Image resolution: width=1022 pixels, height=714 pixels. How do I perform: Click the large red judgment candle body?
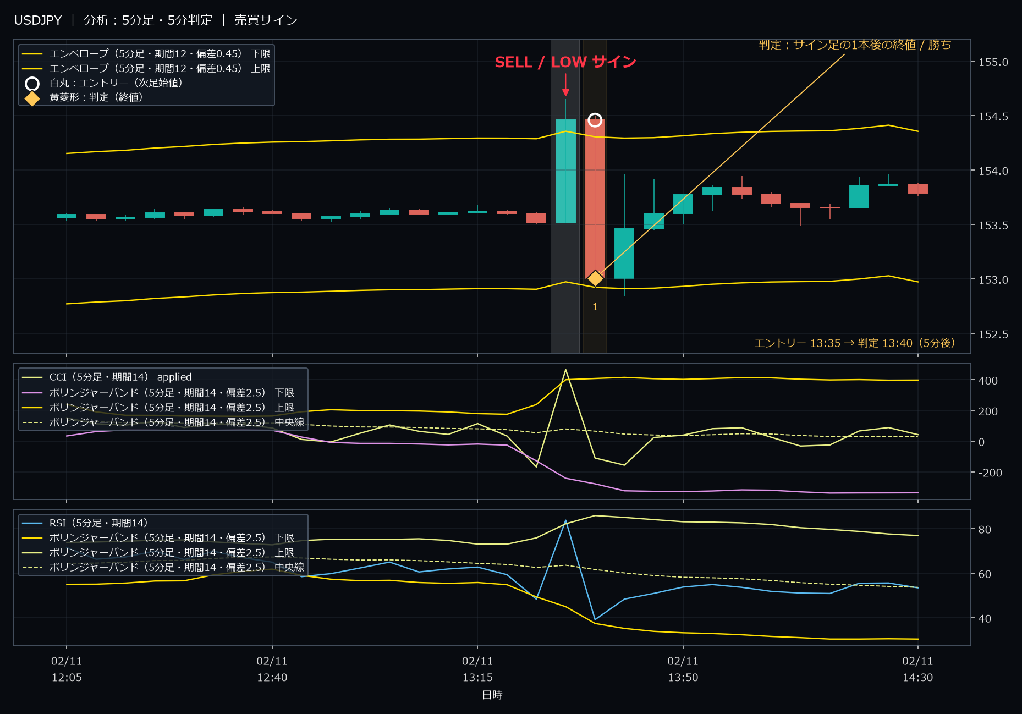click(595, 199)
